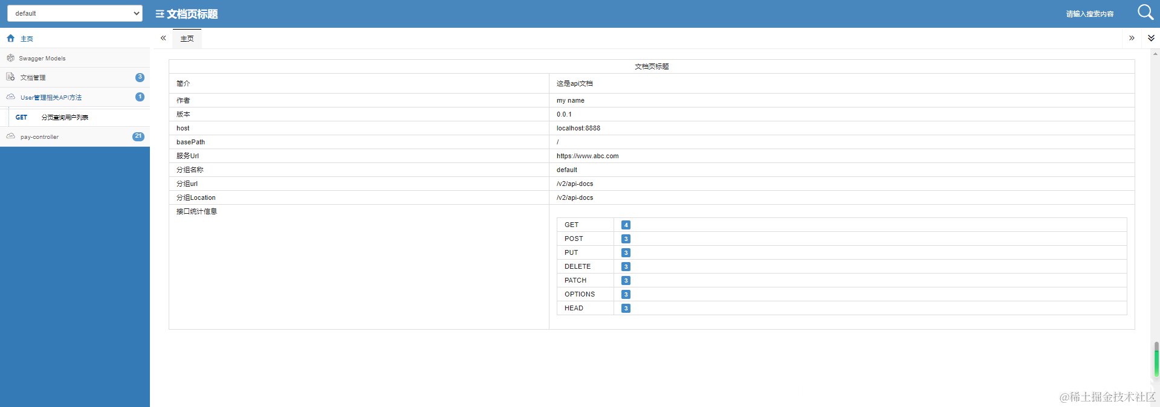1160x407 pixels.
Task: Click the PUT count badge
Action: tap(626, 252)
